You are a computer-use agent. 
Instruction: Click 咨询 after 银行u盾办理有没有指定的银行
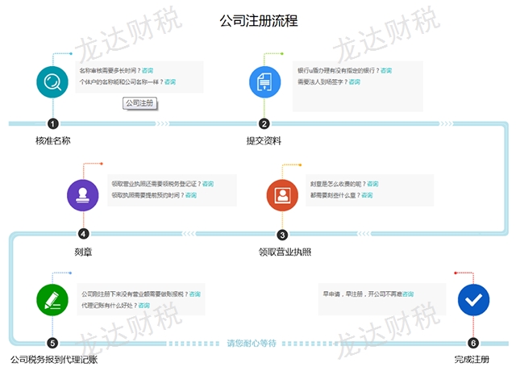[386, 70]
